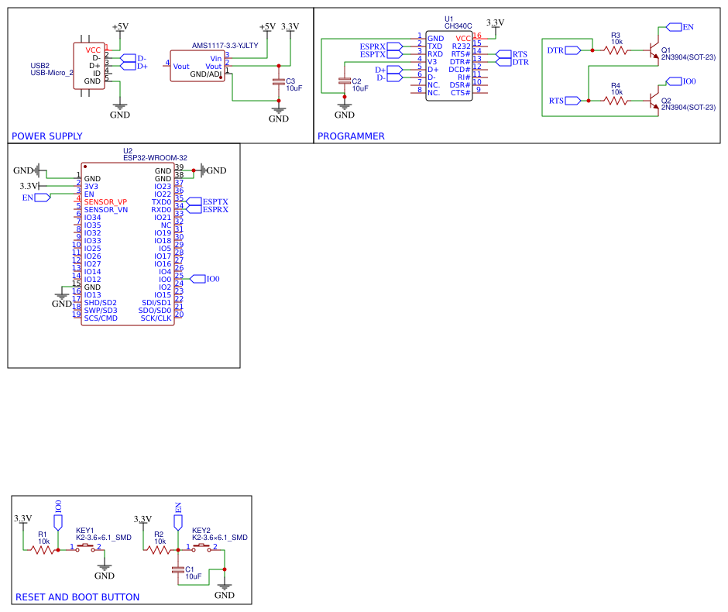The width and height of the screenshot is (728, 612).
Task: Select resistor R4 10k
Action: tap(616, 100)
